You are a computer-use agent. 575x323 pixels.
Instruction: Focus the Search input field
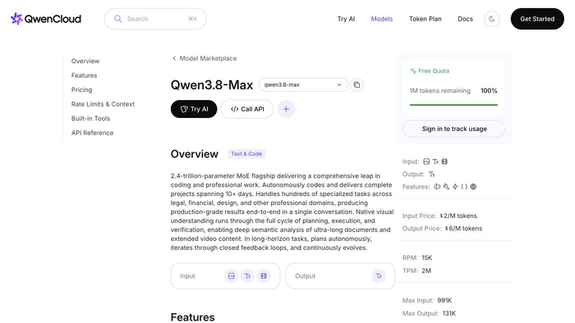[155, 19]
